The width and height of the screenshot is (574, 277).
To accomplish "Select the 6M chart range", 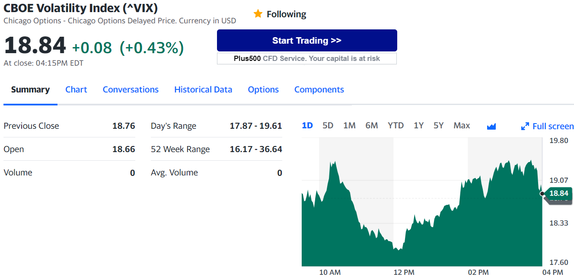I will click(x=372, y=125).
